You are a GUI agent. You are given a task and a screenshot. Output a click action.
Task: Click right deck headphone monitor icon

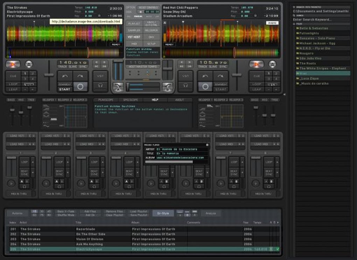(x=185, y=85)
